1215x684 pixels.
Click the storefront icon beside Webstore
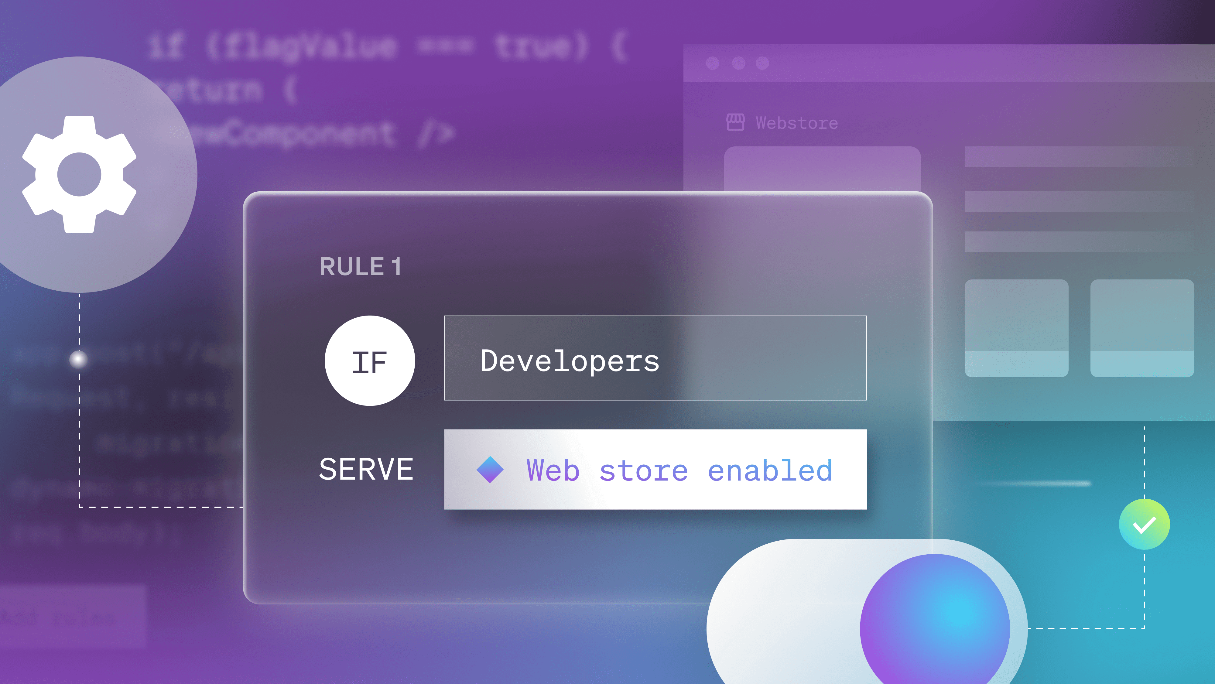tap(736, 123)
